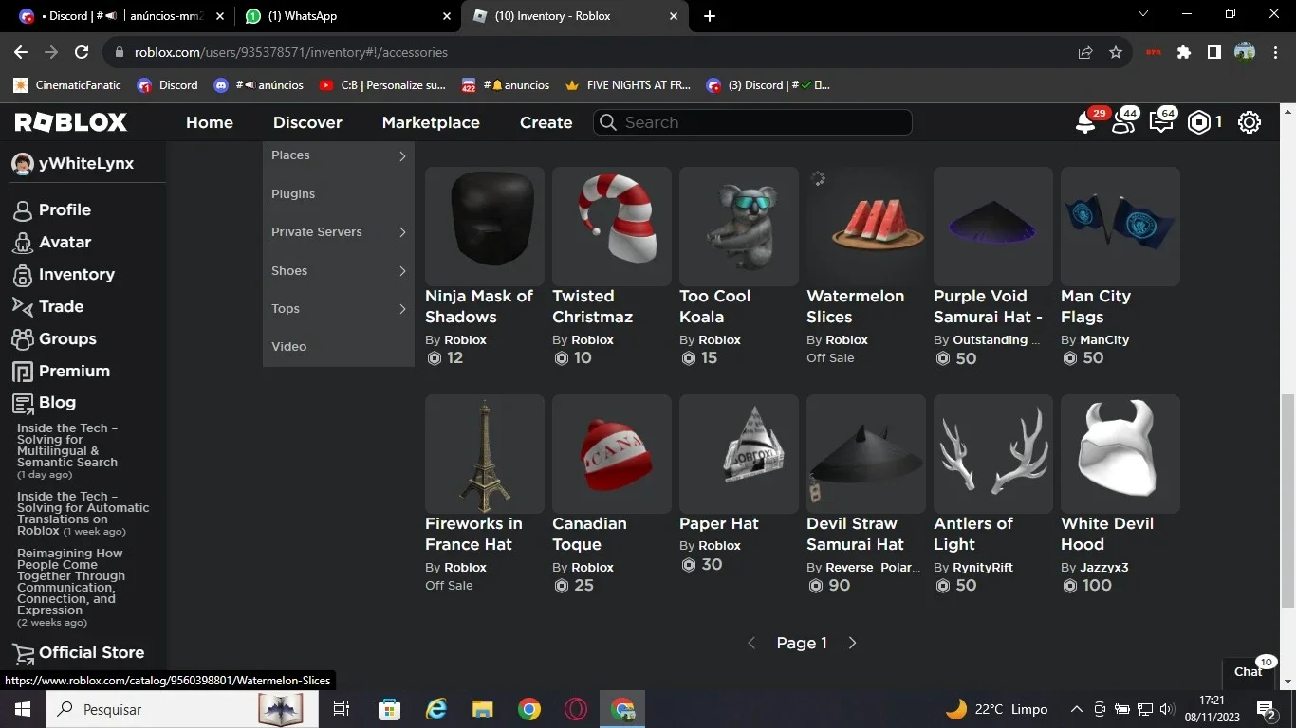Open the creator link Jazzyx3
Viewport: 1296px width, 728px height.
(1104, 568)
